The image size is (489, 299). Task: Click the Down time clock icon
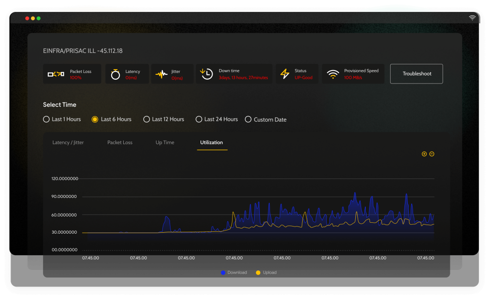206,73
